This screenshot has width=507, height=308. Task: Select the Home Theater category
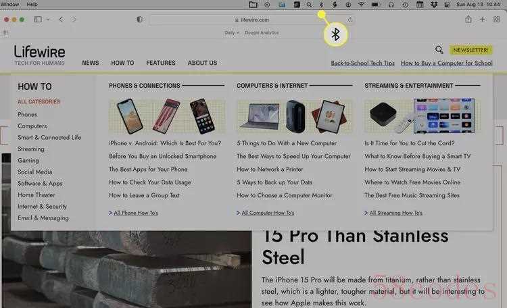coord(37,195)
